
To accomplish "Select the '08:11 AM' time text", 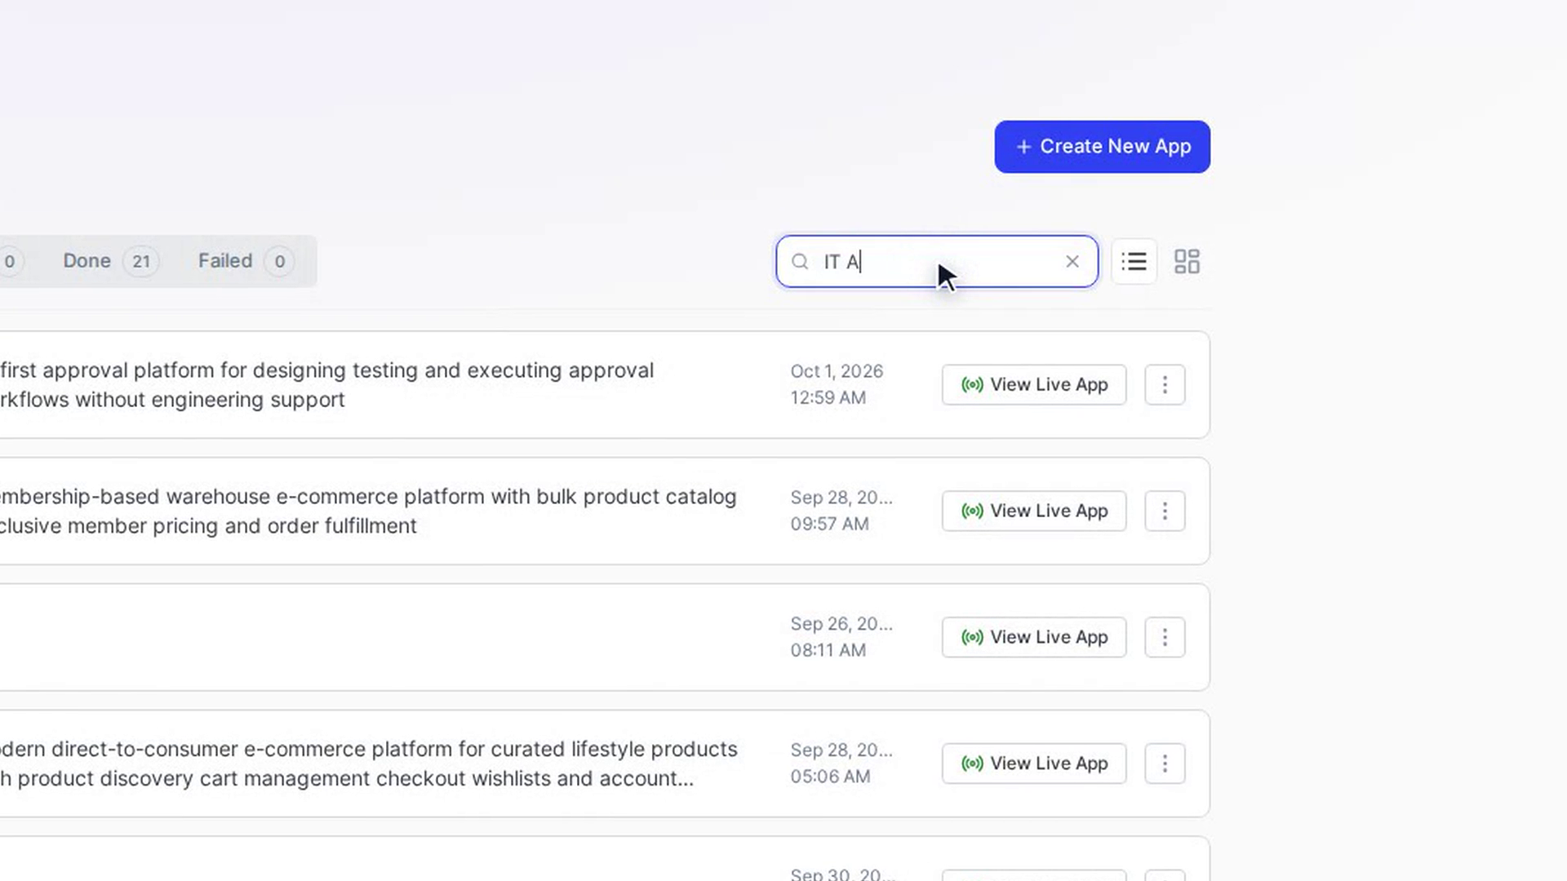I will (x=828, y=650).
